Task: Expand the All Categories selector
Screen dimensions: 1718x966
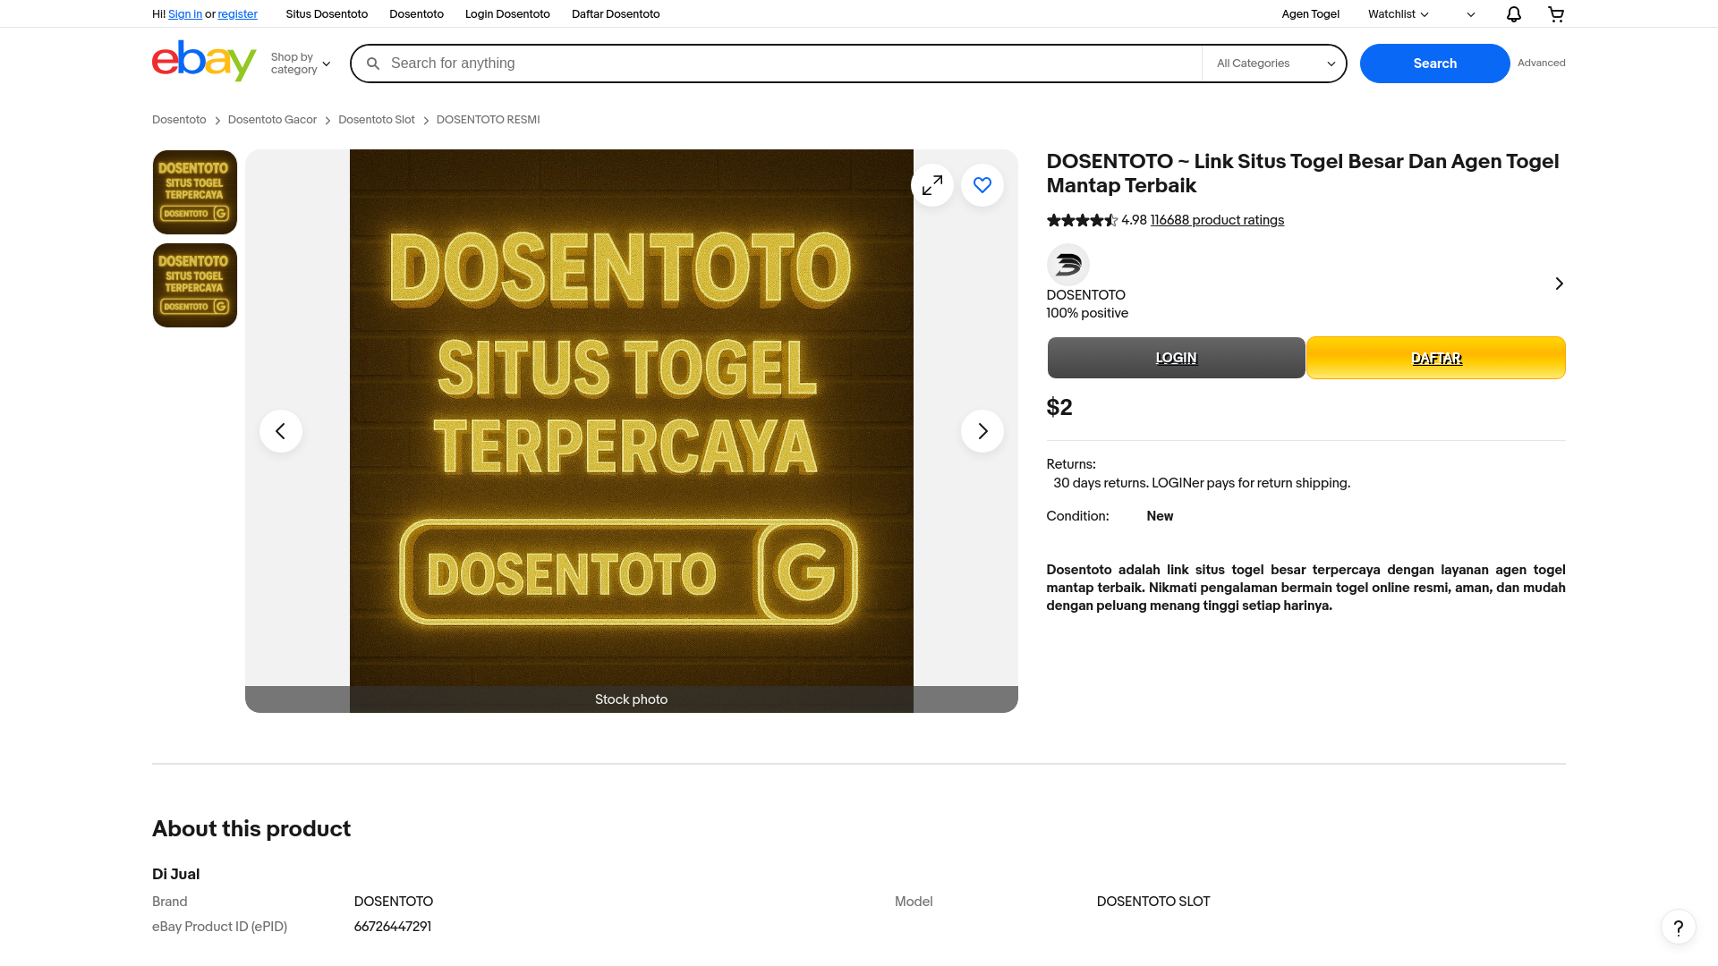Action: (x=1274, y=64)
